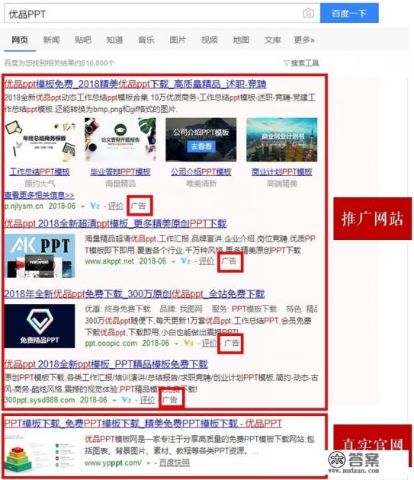Click the www.akppt.net URL
Viewport: 414px width, 480px height.
tap(109, 261)
